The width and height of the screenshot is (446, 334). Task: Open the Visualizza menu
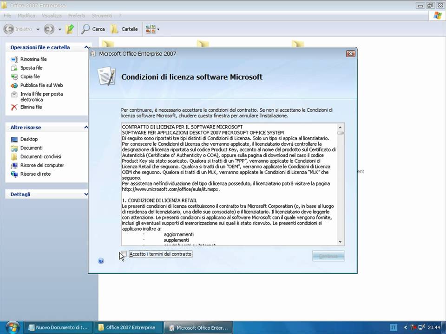click(52, 16)
